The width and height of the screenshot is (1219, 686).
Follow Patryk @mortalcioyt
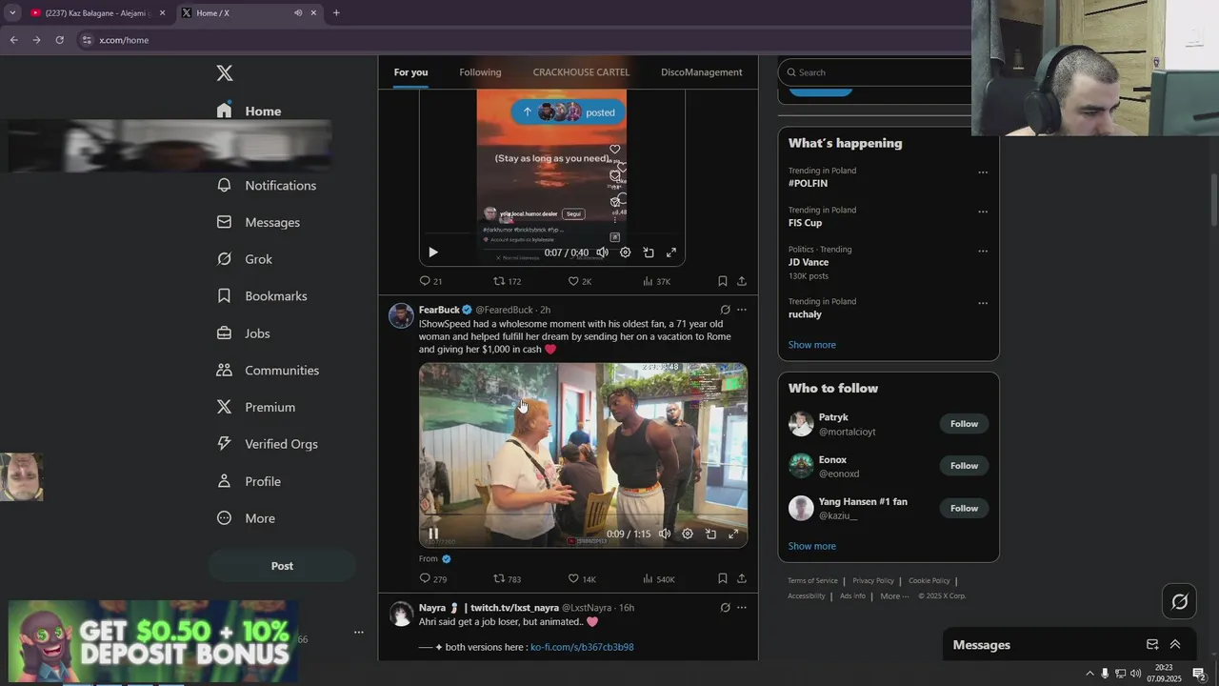[x=964, y=424]
